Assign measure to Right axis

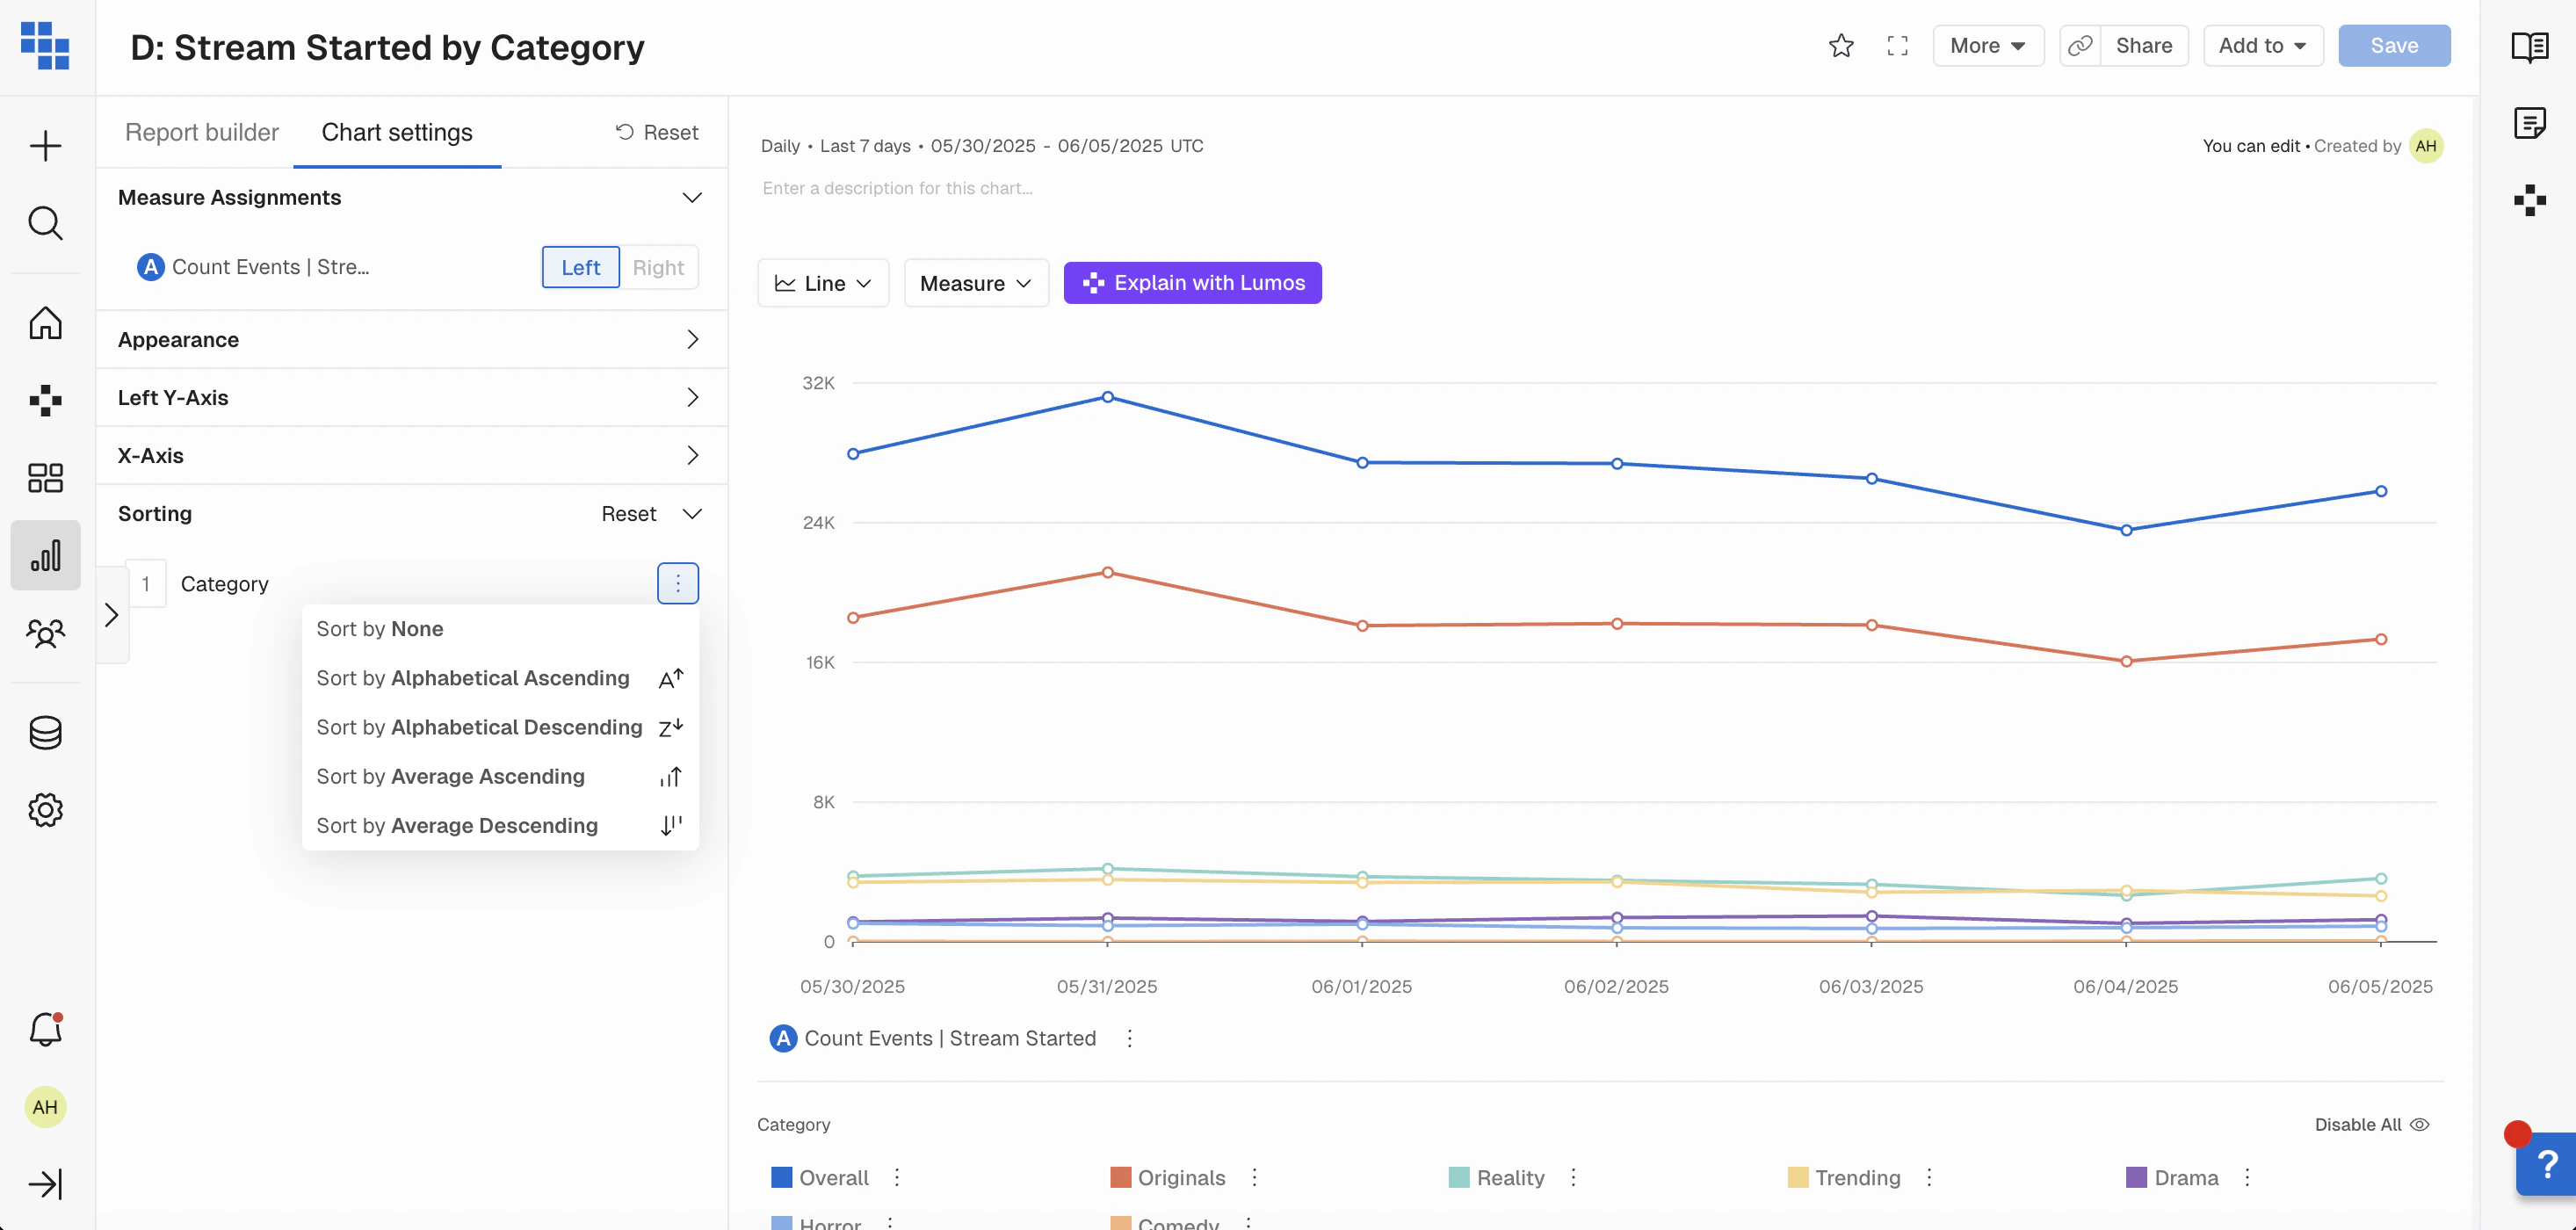coord(658,267)
